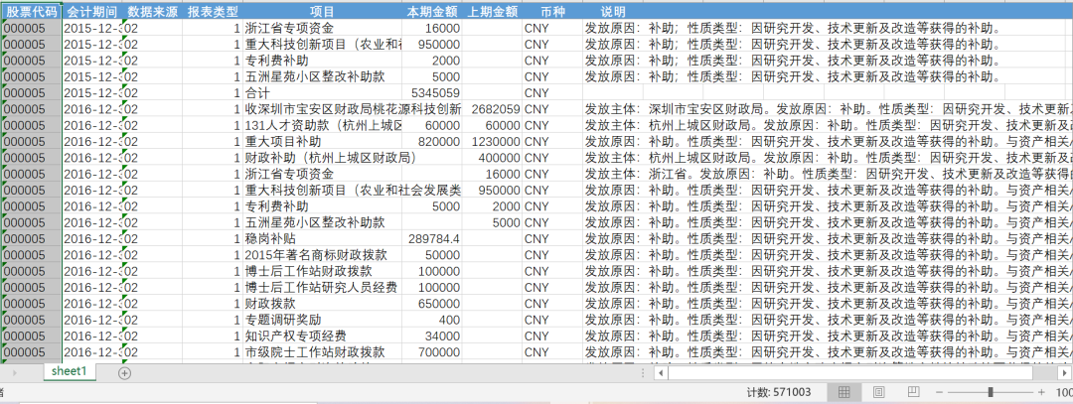1073x404 pixels.
Task: Select the 币种 header cell
Action: pos(552,12)
